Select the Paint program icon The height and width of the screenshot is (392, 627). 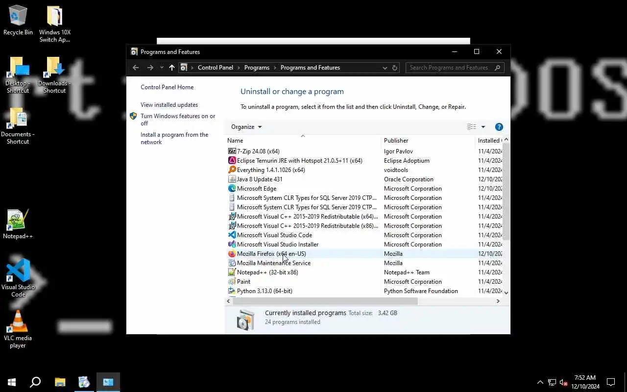[232, 282]
